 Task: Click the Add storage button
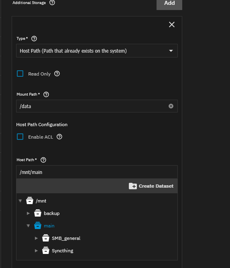point(169,4)
